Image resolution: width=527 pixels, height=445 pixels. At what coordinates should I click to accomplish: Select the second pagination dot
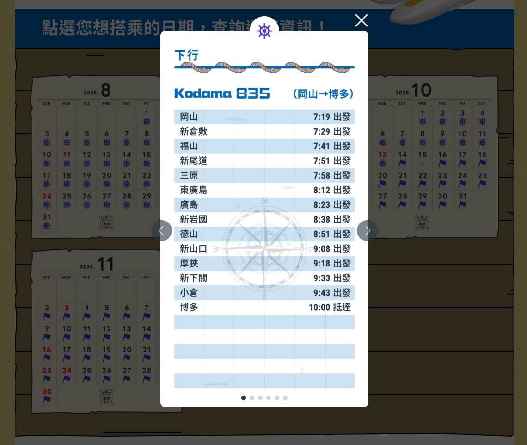point(252,398)
